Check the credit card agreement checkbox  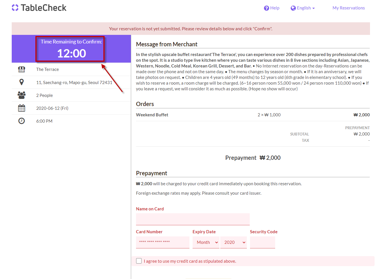139,261
